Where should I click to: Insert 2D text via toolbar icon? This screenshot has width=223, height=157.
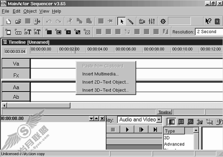point(28,32)
